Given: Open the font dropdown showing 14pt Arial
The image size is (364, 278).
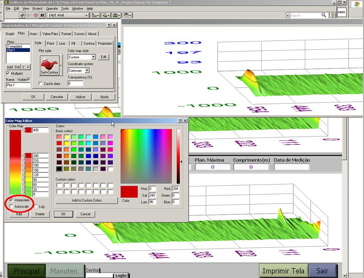Looking at the screenshot, I should tap(87, 15).
